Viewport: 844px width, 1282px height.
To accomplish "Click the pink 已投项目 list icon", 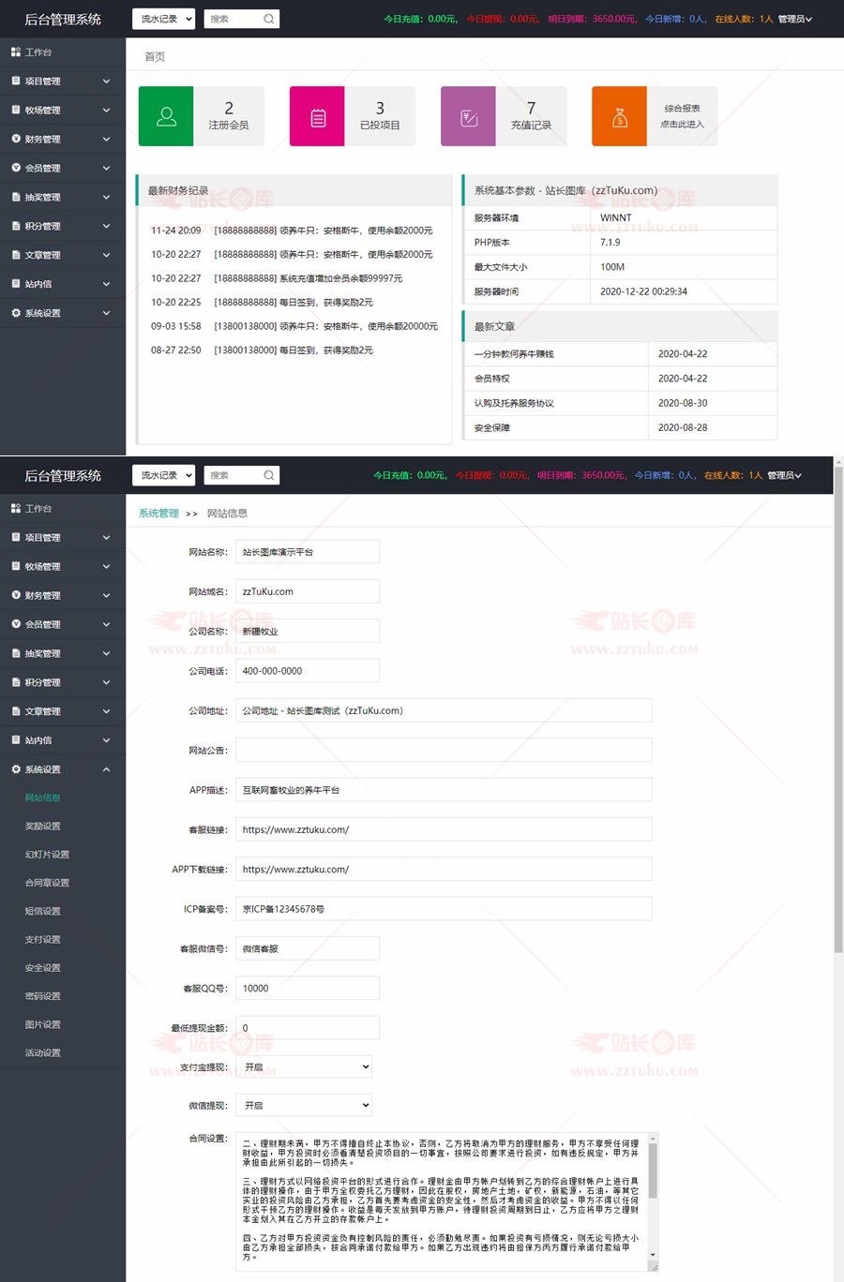I will point(318,116).
